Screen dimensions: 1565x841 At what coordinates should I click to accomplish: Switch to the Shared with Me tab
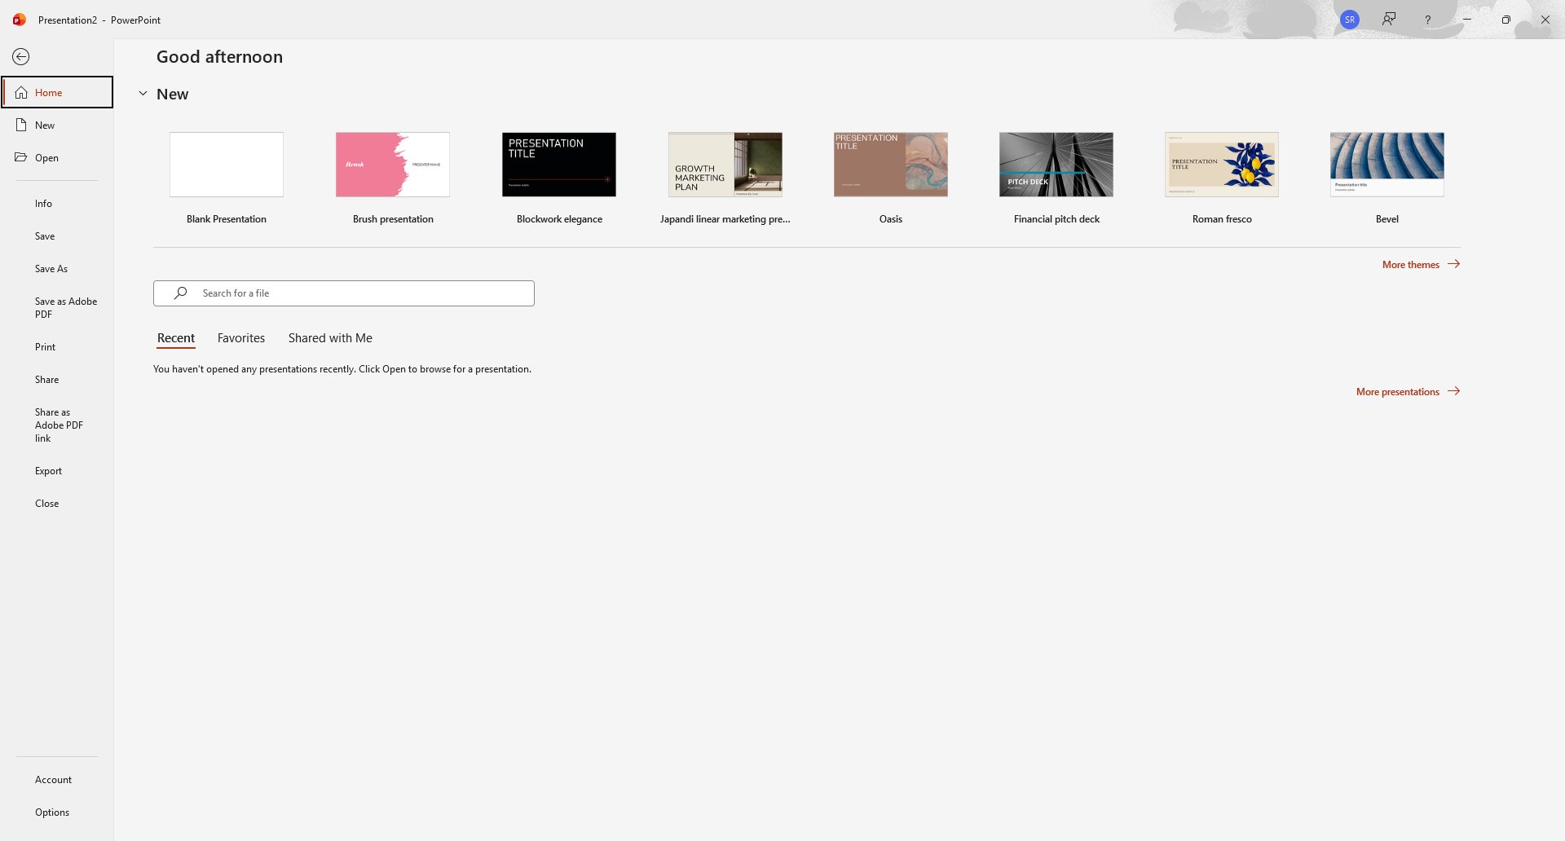point(330,338)
